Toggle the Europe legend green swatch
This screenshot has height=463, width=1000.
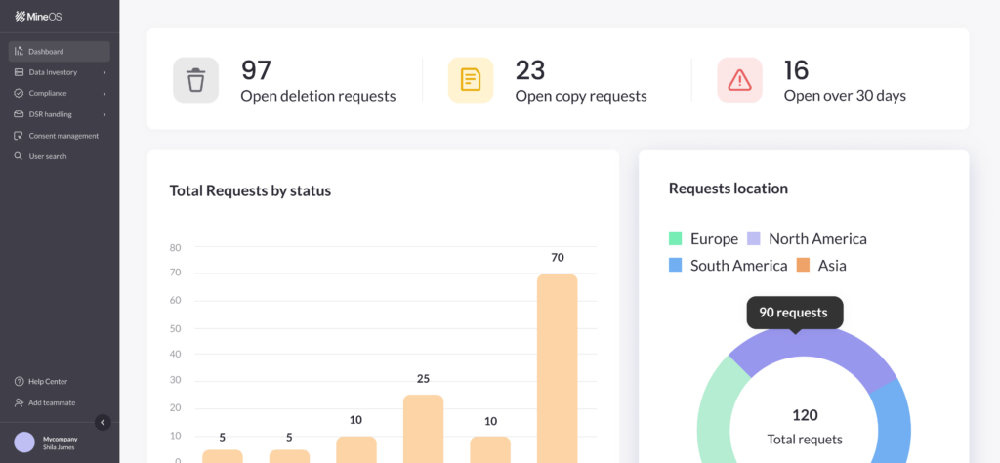tap(675, 238)
